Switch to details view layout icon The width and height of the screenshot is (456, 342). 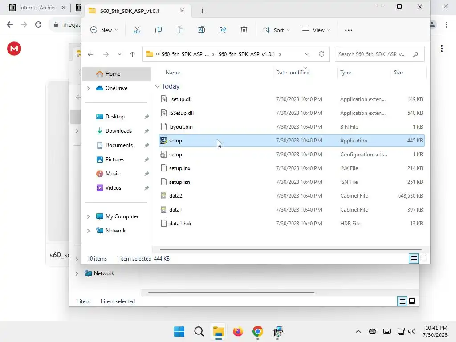414,258
